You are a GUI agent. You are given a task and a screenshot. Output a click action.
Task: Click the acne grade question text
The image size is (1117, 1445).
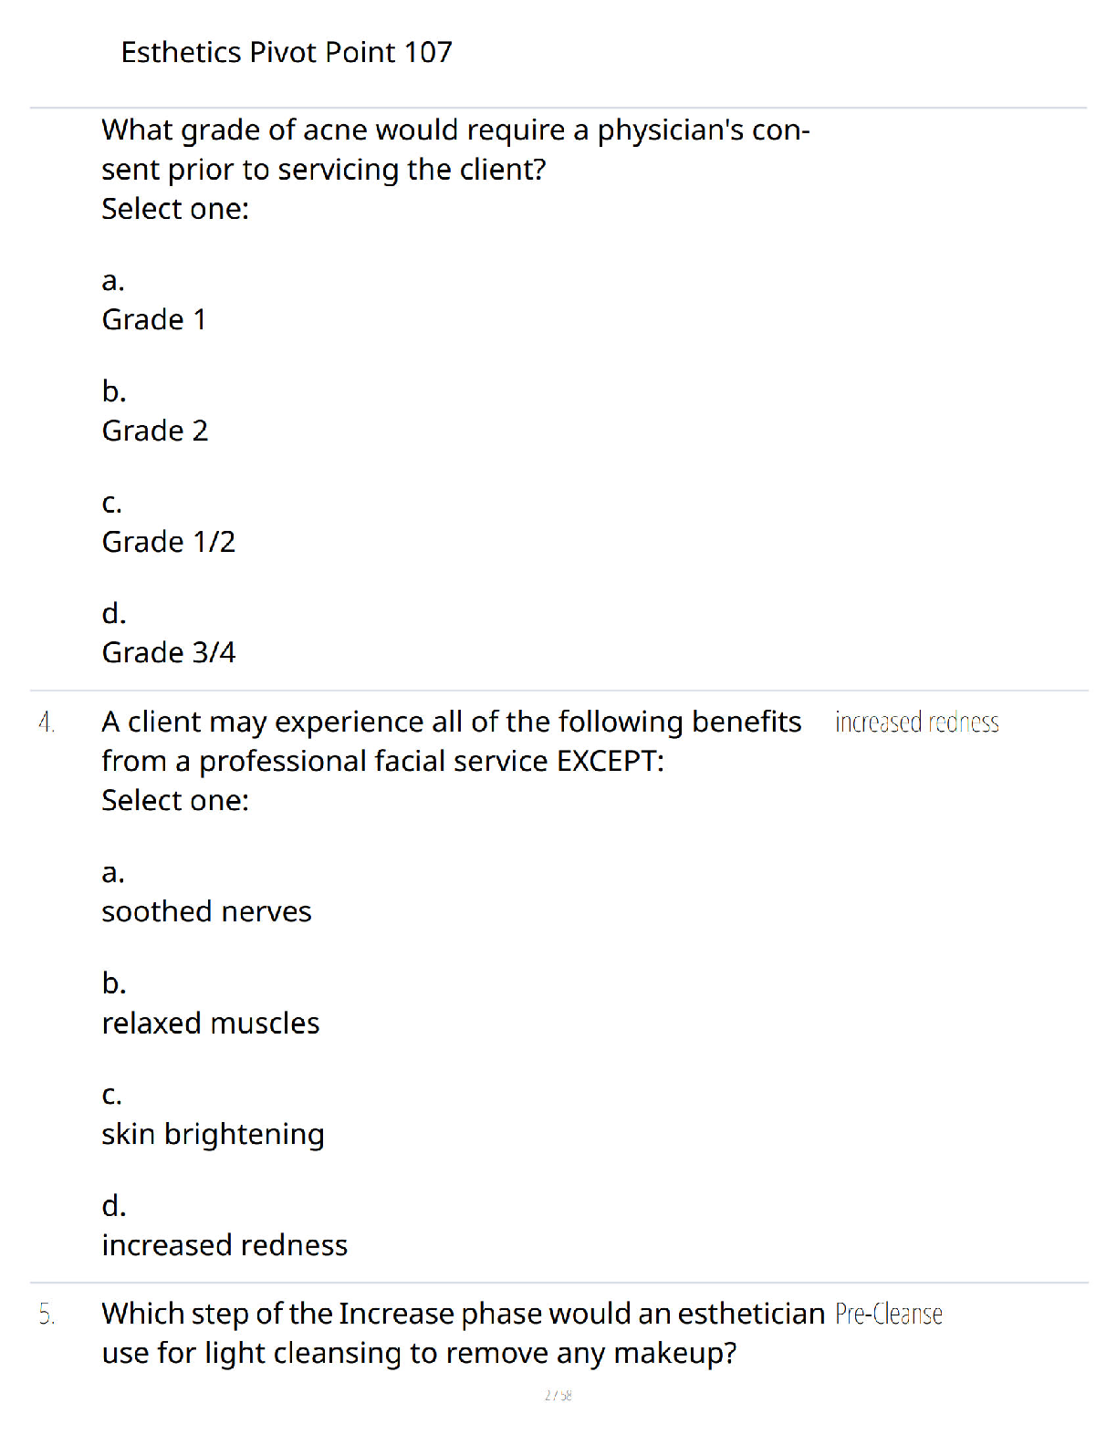[x=455, y=150]
